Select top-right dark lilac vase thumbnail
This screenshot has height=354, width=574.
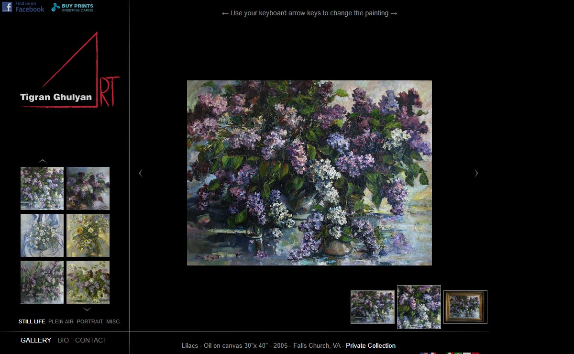(x=88, y=188)
